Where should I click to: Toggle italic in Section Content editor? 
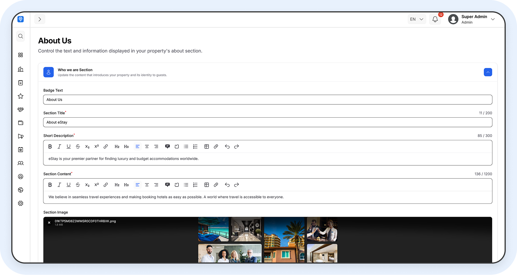[59, 185]
